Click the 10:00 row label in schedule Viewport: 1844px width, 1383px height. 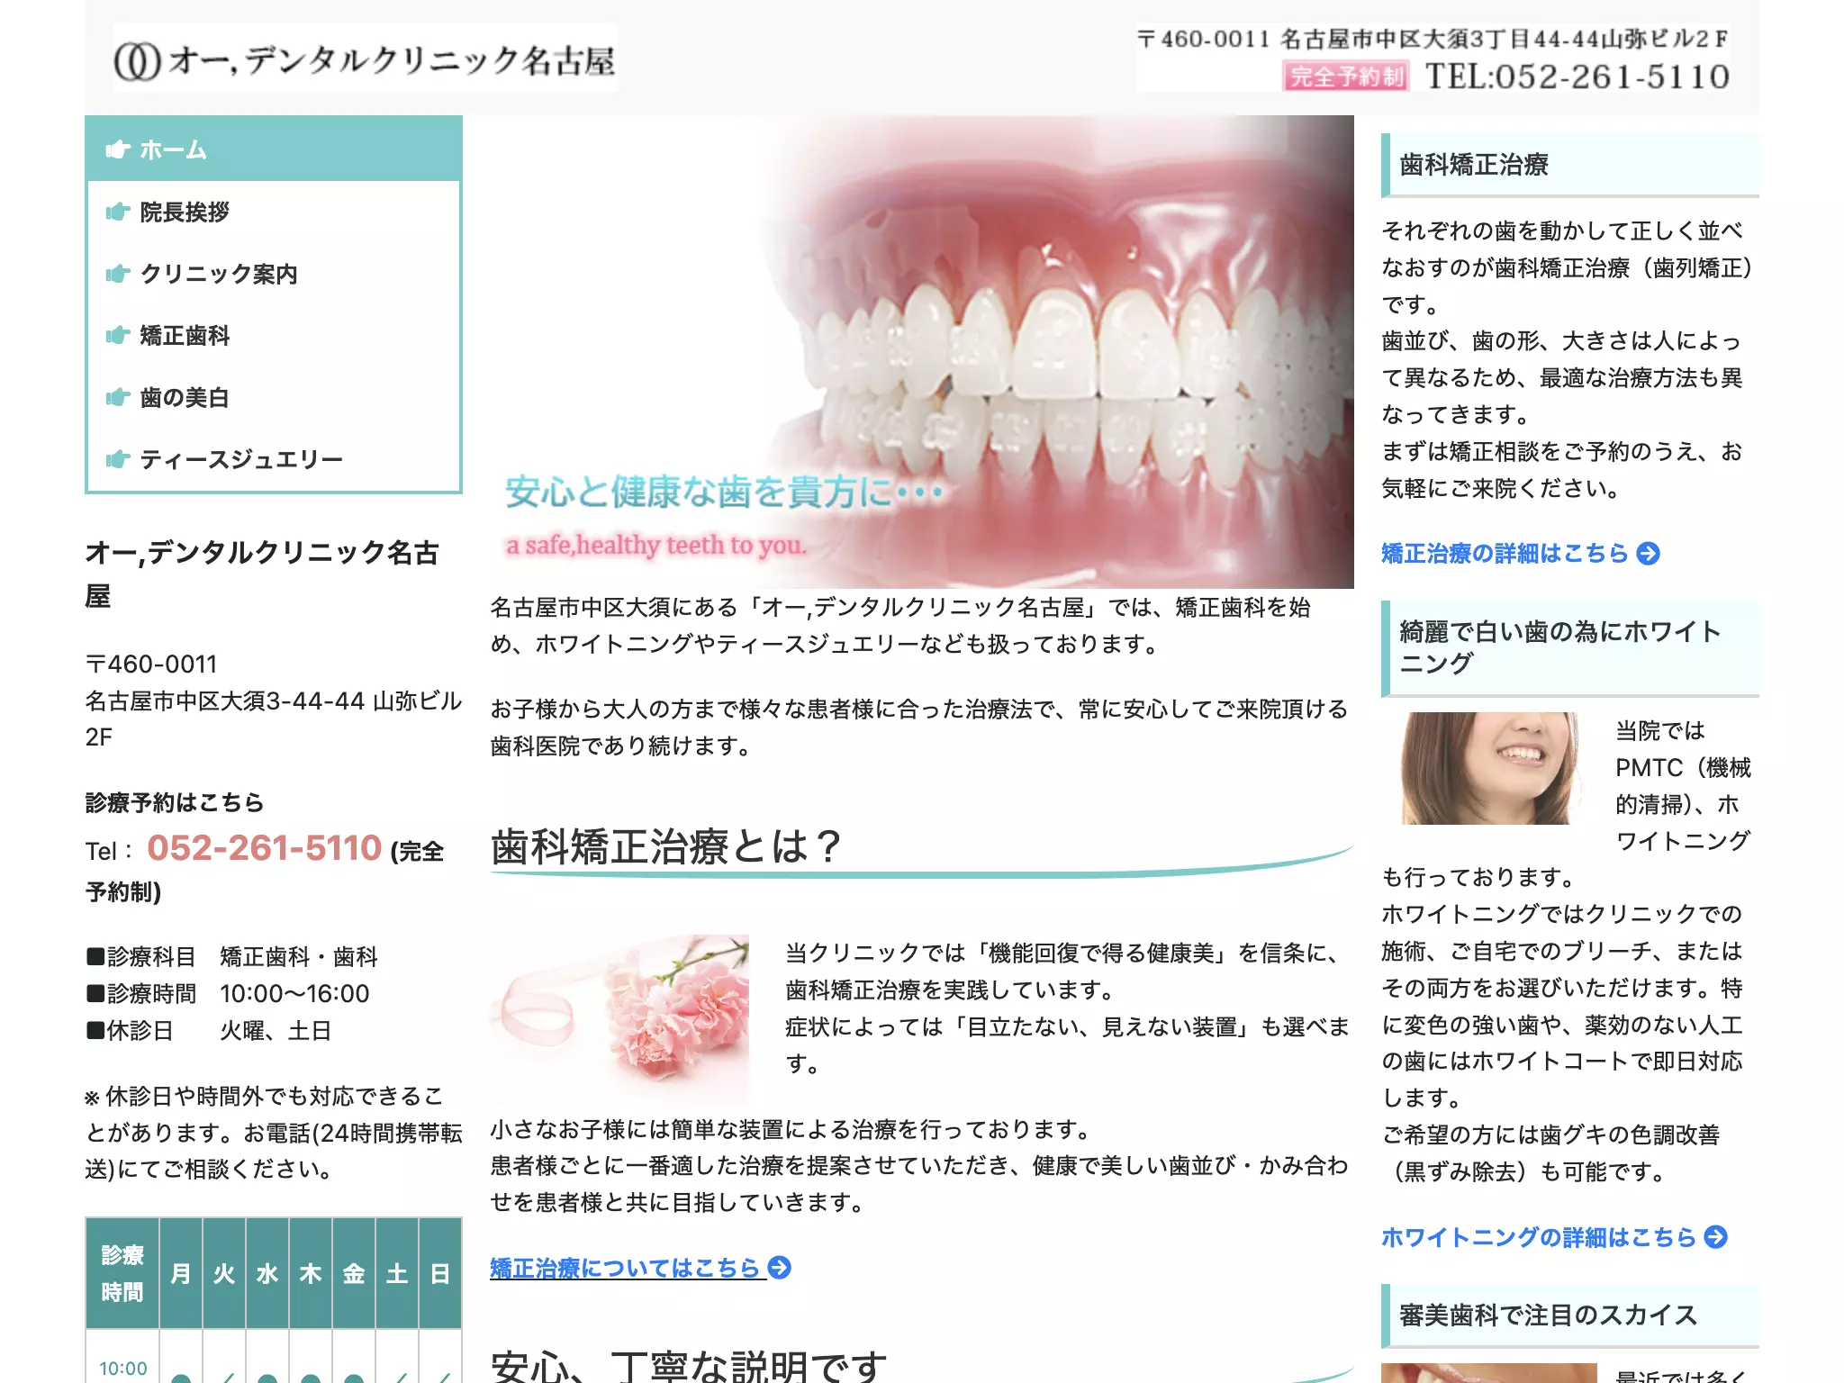point(122,1369)
